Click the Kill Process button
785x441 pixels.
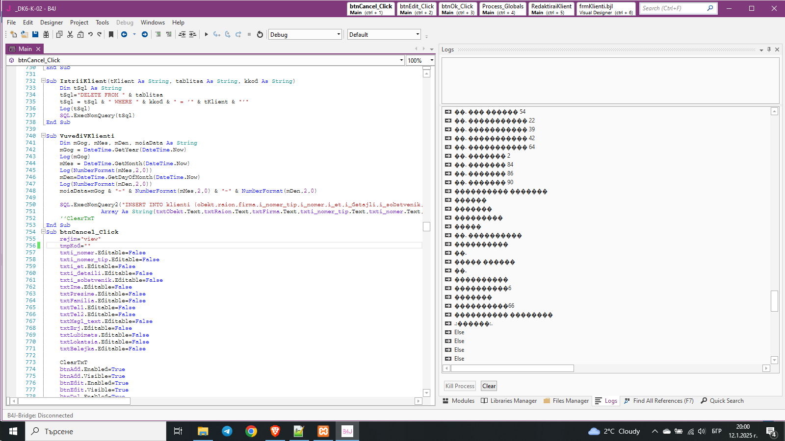tap(460, 386)
